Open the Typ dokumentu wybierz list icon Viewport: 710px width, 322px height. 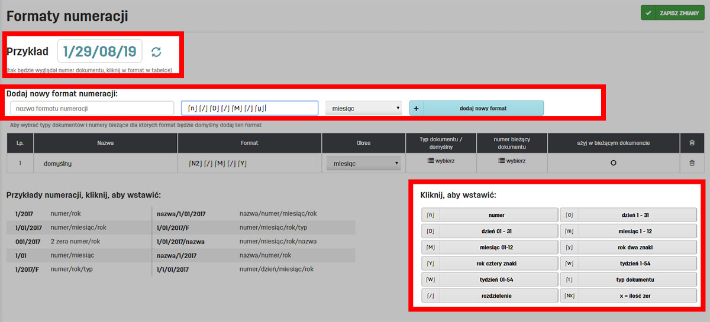click(x=431, y=161)
